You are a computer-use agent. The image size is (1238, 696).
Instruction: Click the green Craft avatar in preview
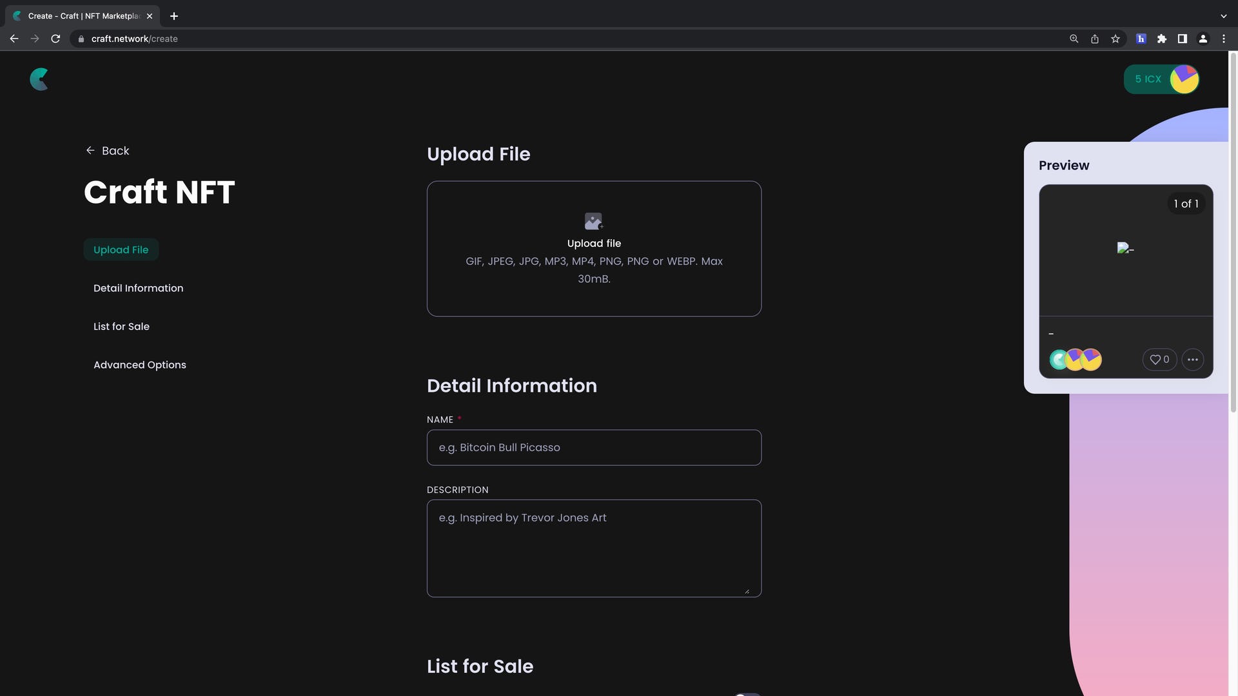point(1059,360)
